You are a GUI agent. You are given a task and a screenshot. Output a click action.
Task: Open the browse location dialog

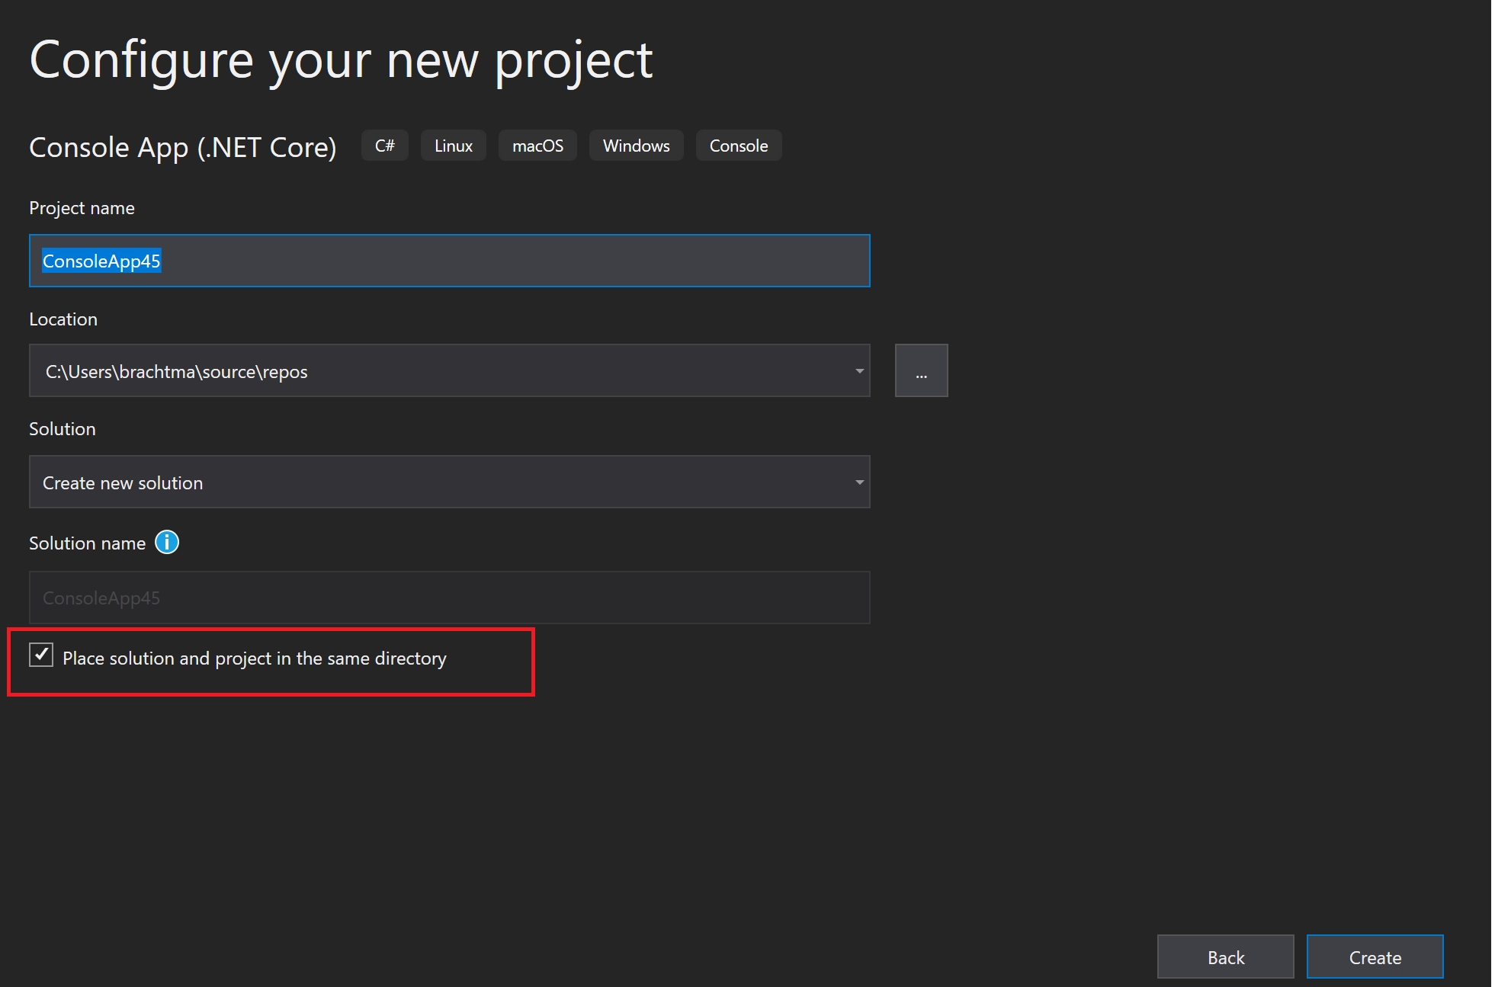point(921,370)
